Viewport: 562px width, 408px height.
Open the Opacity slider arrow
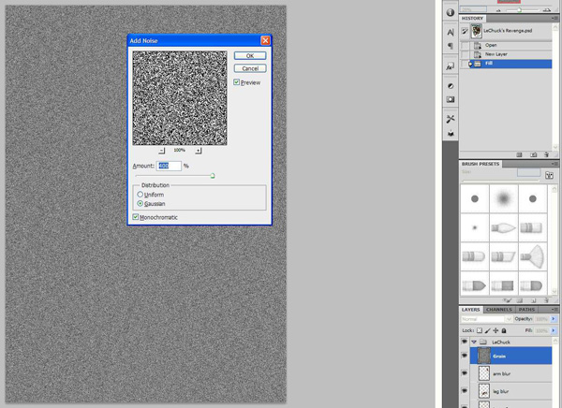[554, 319]
